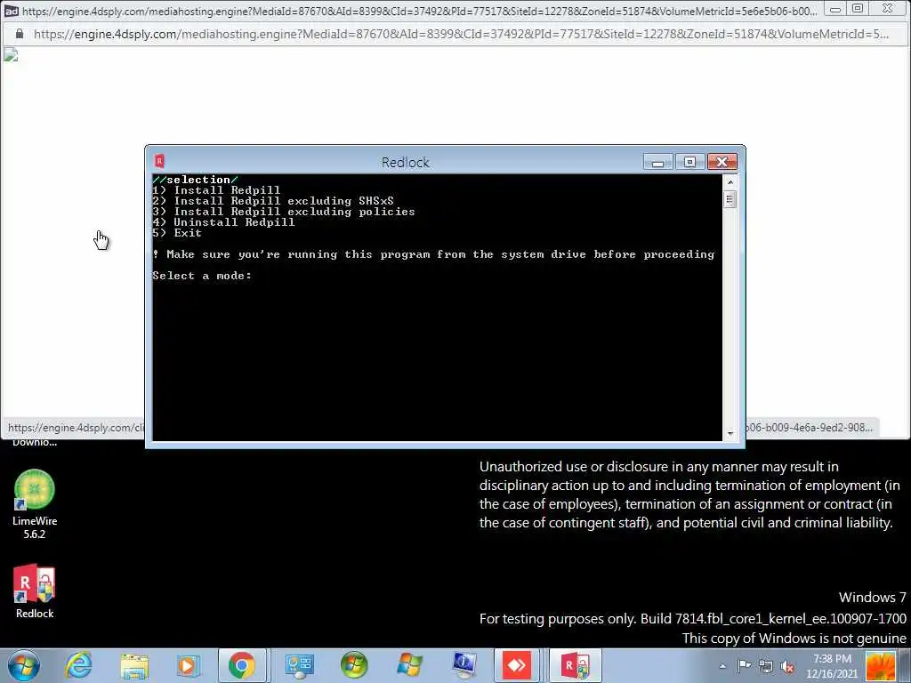
Task: Open the monitor info taskbar icon
Action: (x=464, y=665)
